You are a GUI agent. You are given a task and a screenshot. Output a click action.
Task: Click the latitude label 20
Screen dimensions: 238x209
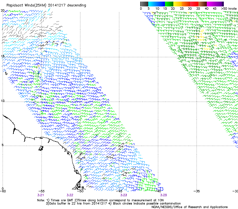pos(3,11)
